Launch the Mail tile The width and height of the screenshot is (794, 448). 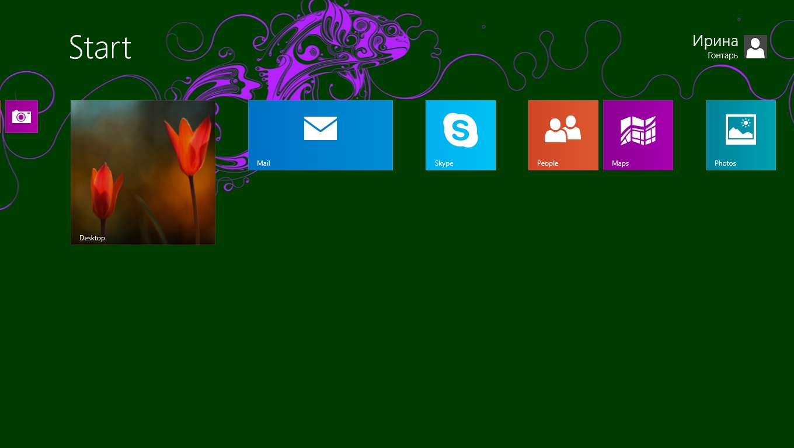(321, 135)
